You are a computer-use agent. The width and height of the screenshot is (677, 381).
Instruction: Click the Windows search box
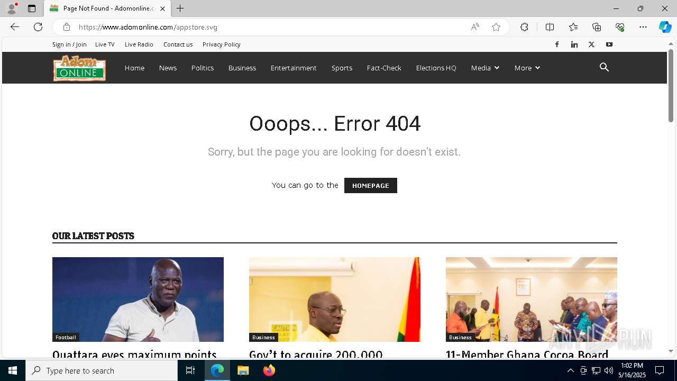[102, 370]
